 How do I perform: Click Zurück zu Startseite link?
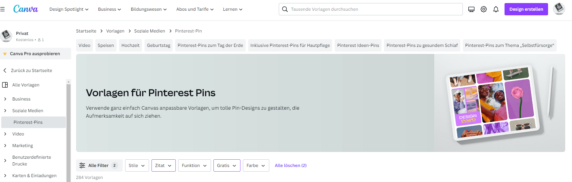[x=32, y=70]
